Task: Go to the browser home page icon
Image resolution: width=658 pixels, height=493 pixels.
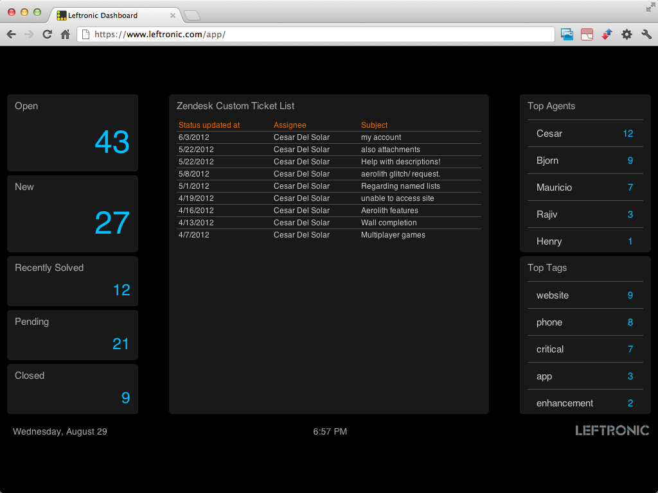Action: click(x=65, y=35)
